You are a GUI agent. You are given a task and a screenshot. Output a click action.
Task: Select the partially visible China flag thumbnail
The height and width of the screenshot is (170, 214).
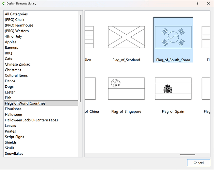point(90,89)
